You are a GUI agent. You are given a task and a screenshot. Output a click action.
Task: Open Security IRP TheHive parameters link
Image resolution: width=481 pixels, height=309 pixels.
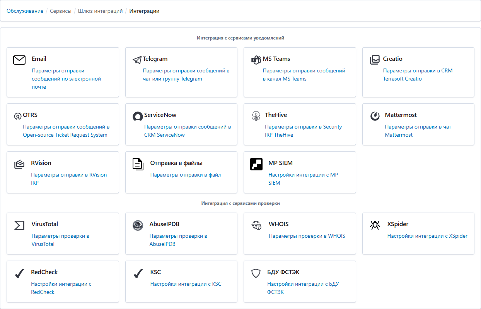(304, 131)
